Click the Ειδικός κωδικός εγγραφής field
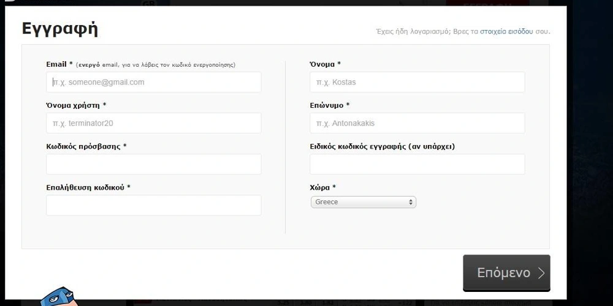 (x=417, y=164)
